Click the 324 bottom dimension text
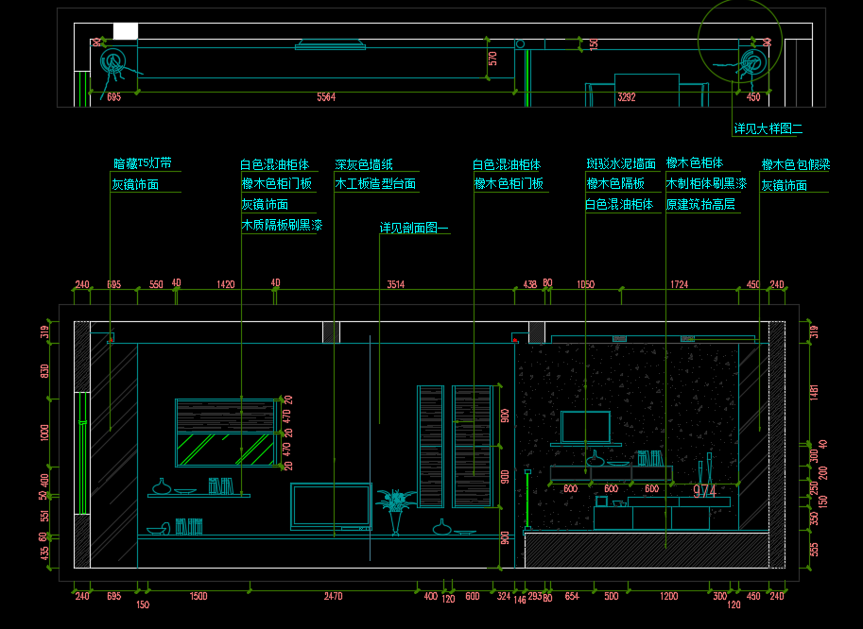The width and height of the screenshot is (863, 629). (x=504, y=596)
